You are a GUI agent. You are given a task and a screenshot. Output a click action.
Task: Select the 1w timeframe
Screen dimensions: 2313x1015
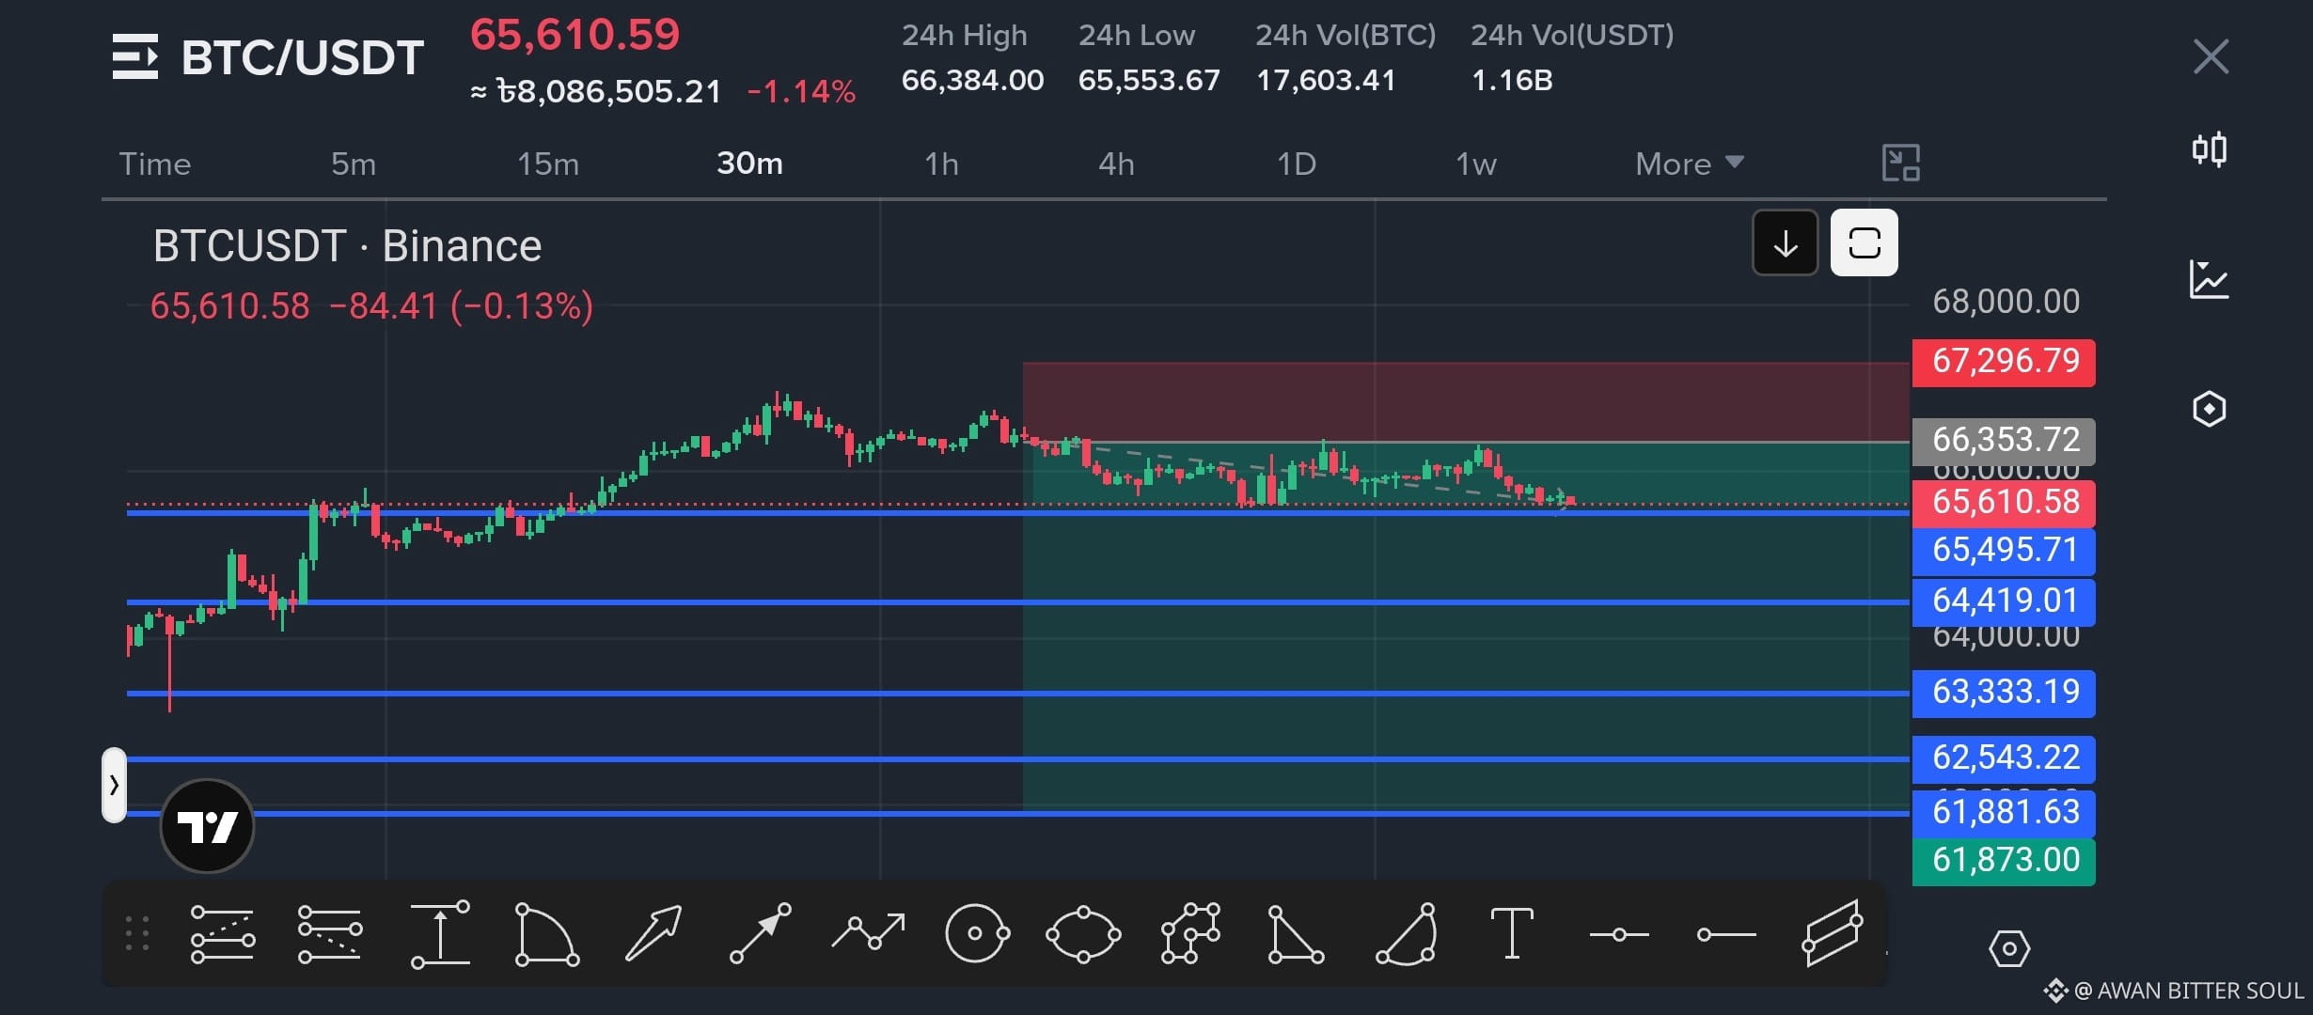coord(1476,164)
